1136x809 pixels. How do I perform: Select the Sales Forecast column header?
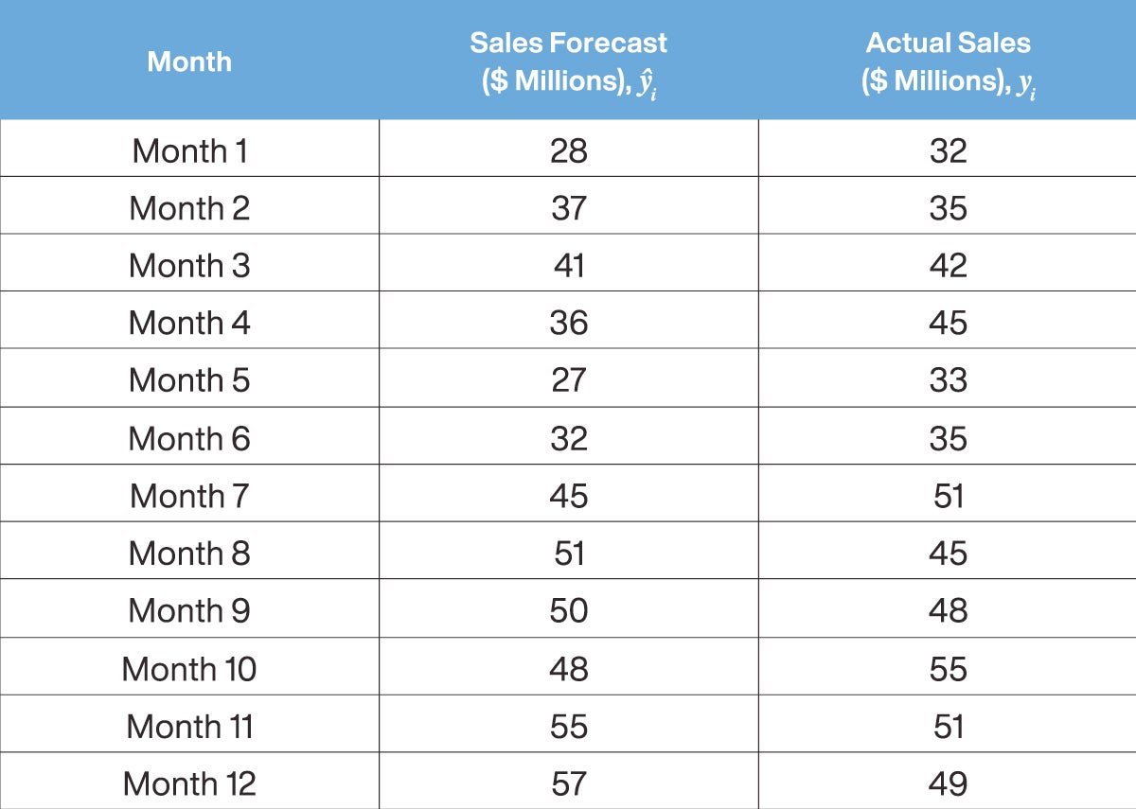click(x=568, y=63)
